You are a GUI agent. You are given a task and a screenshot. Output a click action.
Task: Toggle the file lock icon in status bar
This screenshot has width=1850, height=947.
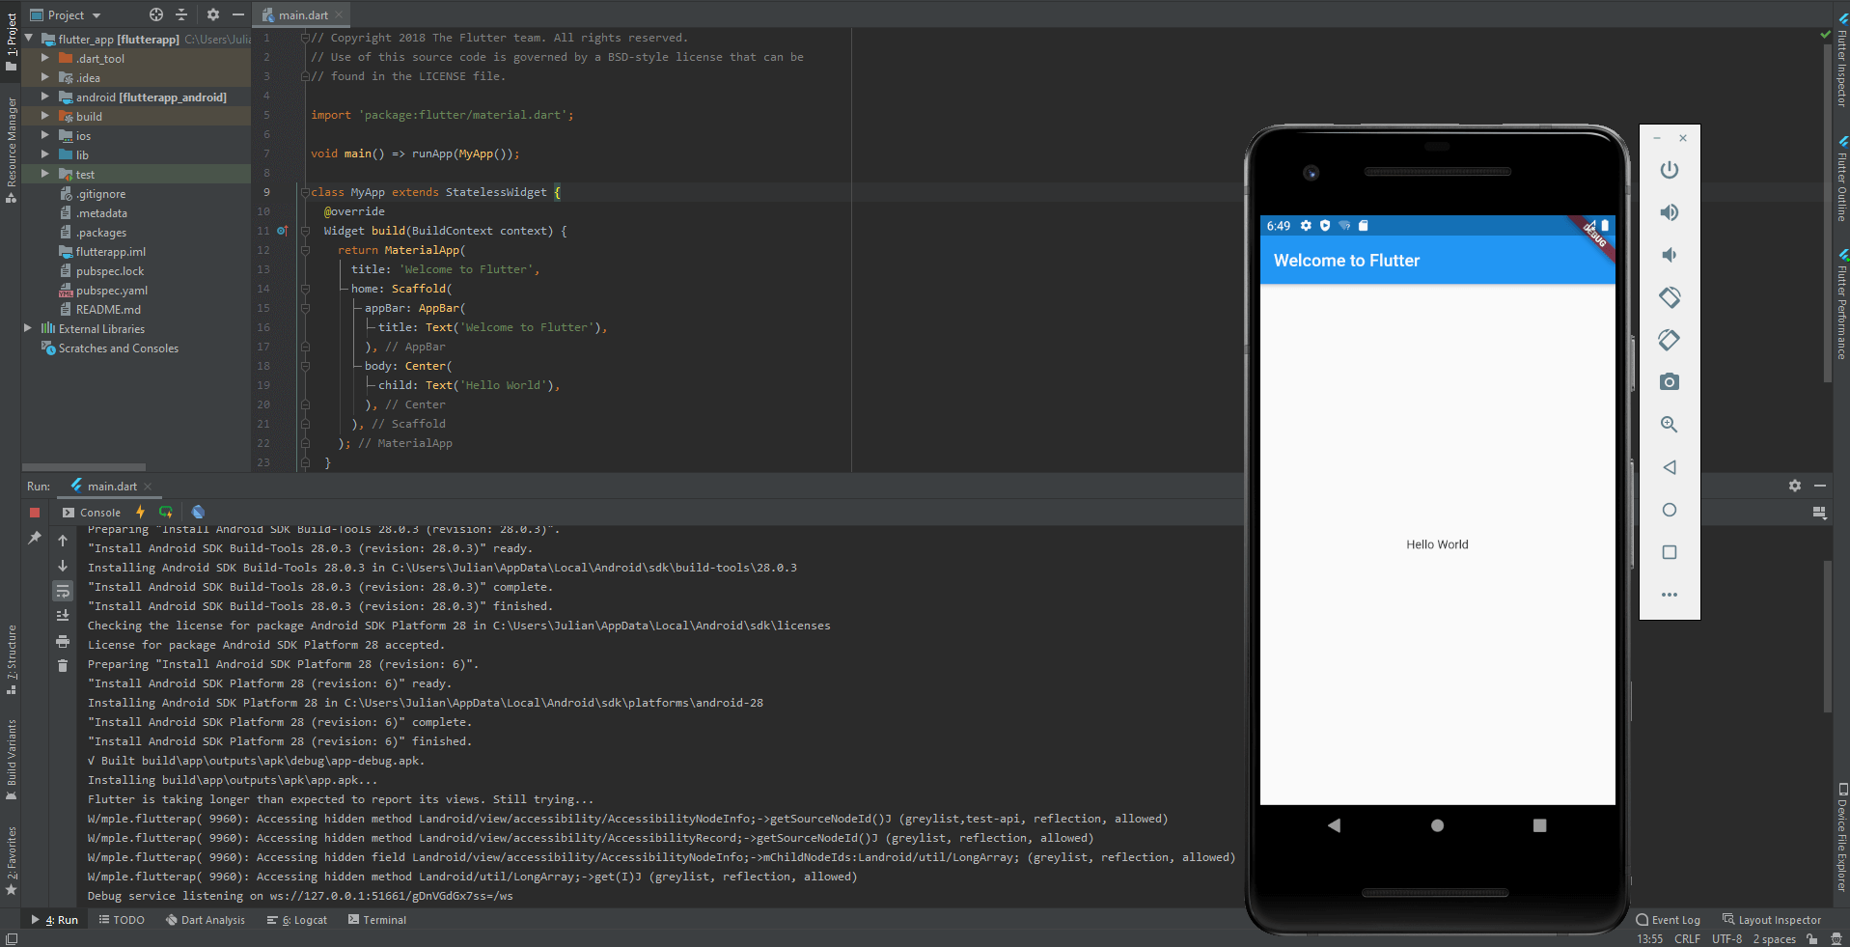[1811, 938]
